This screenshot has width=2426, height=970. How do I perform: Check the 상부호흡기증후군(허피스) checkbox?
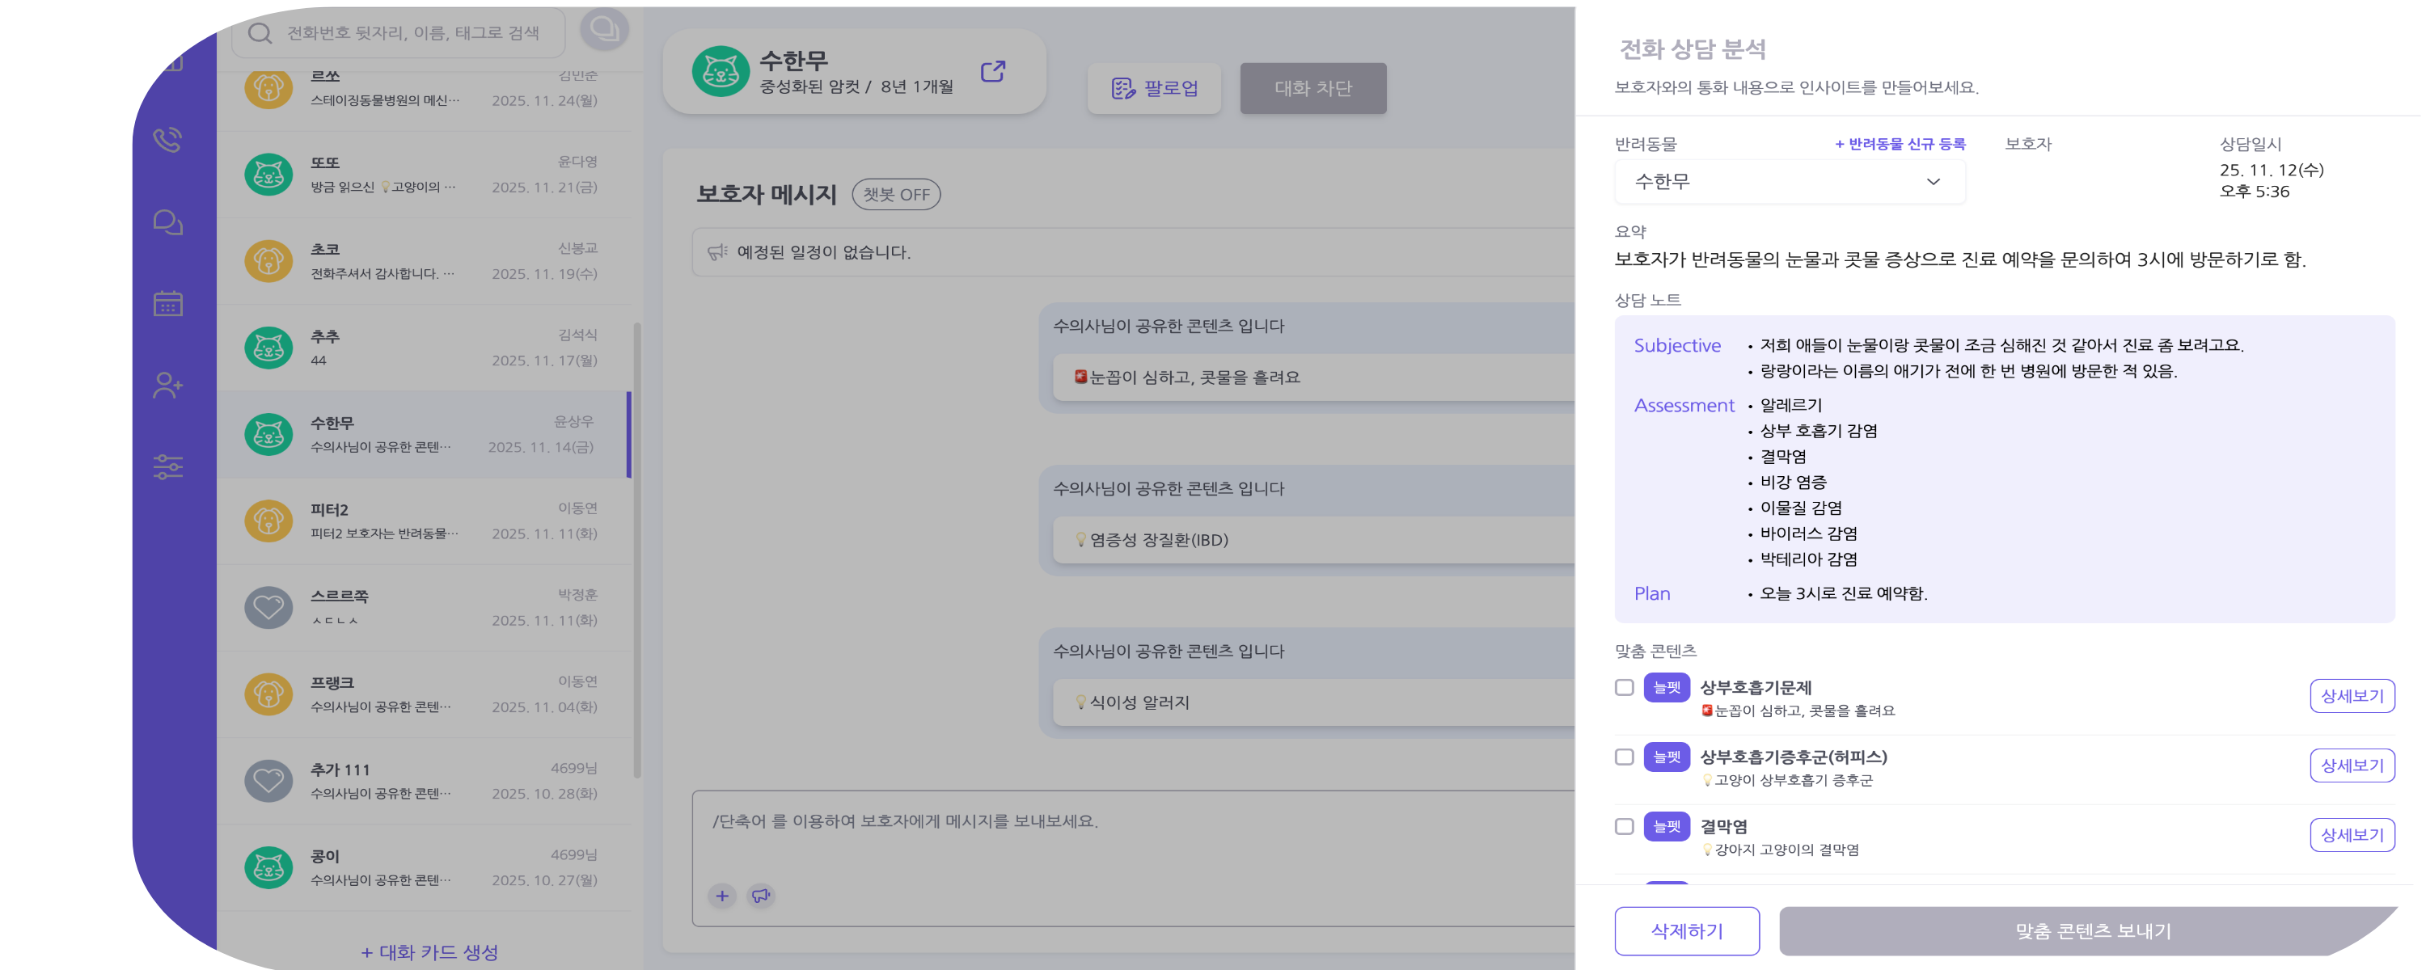1624,757
